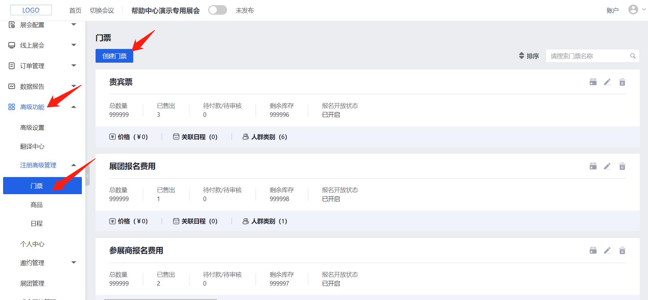
Task: Click the 创建门票 button
Action: (x=114, y=56)
